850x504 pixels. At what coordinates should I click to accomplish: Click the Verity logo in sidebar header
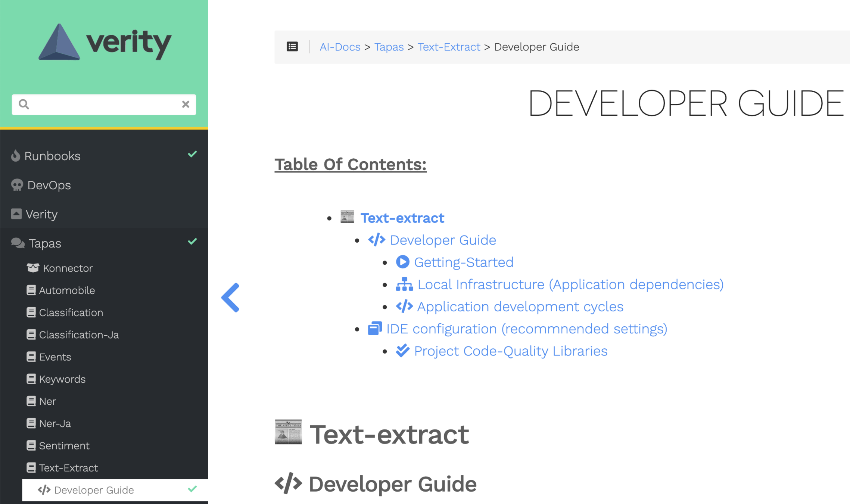click(x=105, y=42)
